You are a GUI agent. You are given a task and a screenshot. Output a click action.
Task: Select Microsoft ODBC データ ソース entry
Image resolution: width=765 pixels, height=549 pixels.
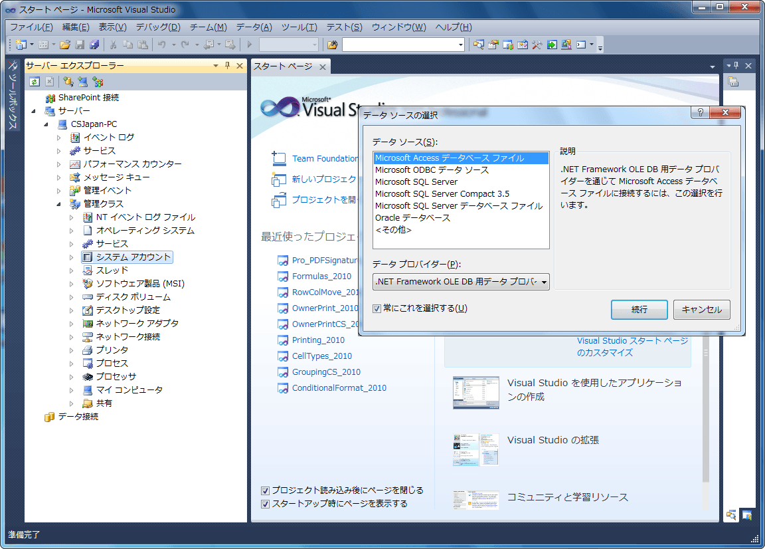pos(461,170)
